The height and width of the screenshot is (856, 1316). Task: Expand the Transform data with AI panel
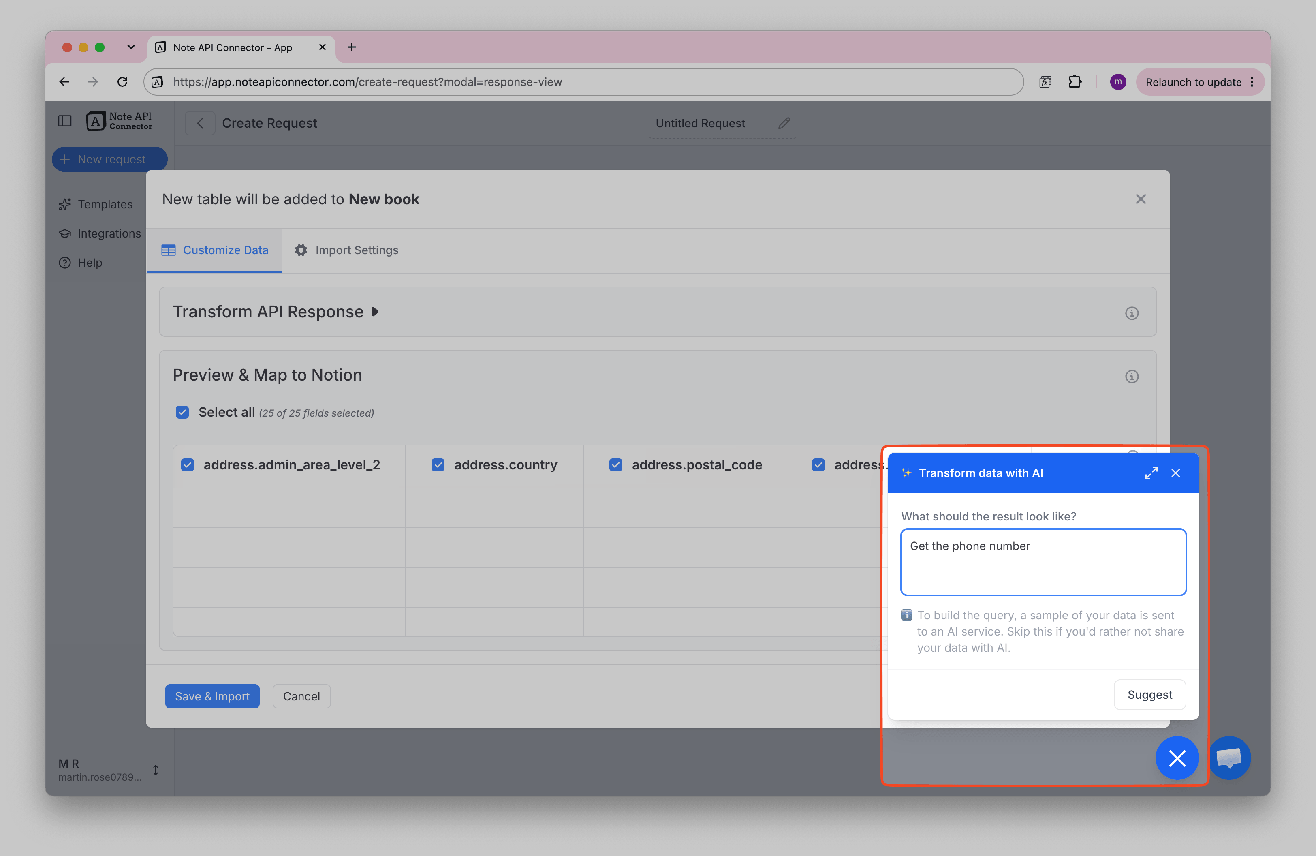(1151, 473)
